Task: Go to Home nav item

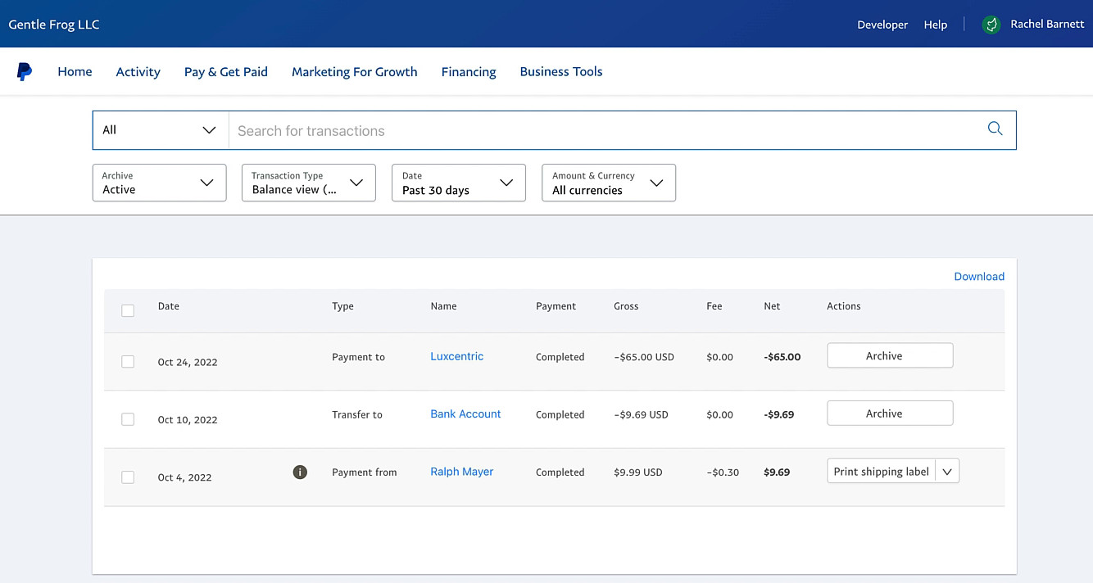Action: 75,72
